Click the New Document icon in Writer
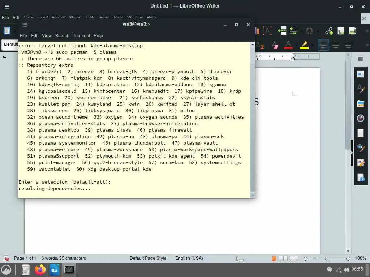Screen dimensions: 370x277 click(x=7, y=31)
